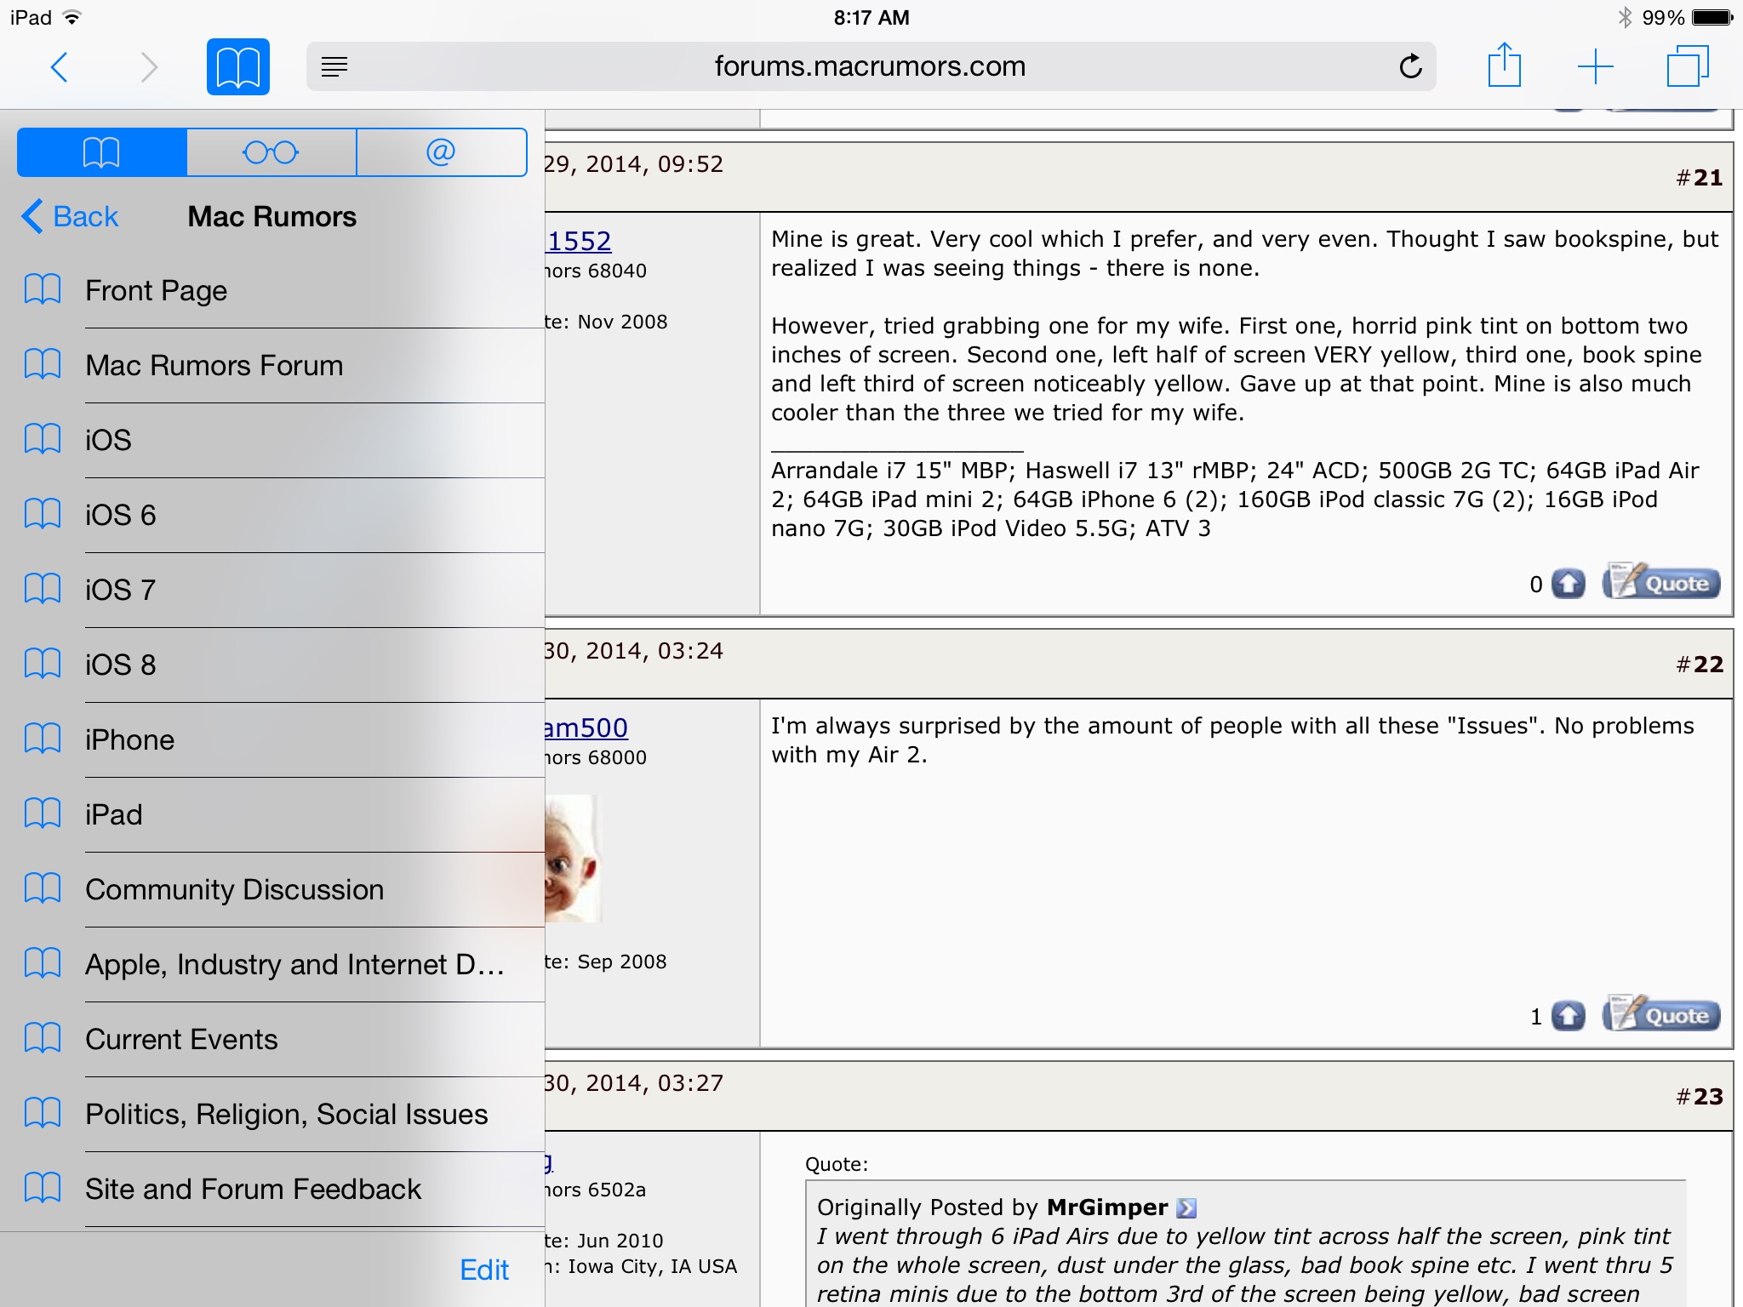This screenshot has width=1743, height=1307.
Task: Open the Community Discussion bookmark
Action: pyautogui.click(x=272, y=889)
